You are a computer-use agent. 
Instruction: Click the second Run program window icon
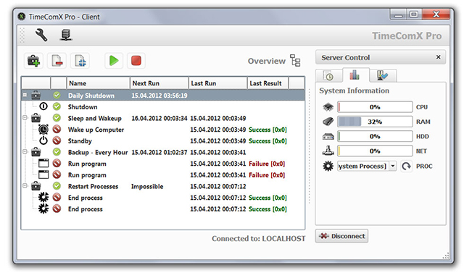[43, 174]
